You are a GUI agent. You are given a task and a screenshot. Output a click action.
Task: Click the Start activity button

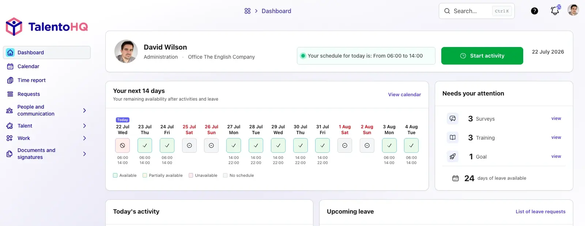pos(482,56)
